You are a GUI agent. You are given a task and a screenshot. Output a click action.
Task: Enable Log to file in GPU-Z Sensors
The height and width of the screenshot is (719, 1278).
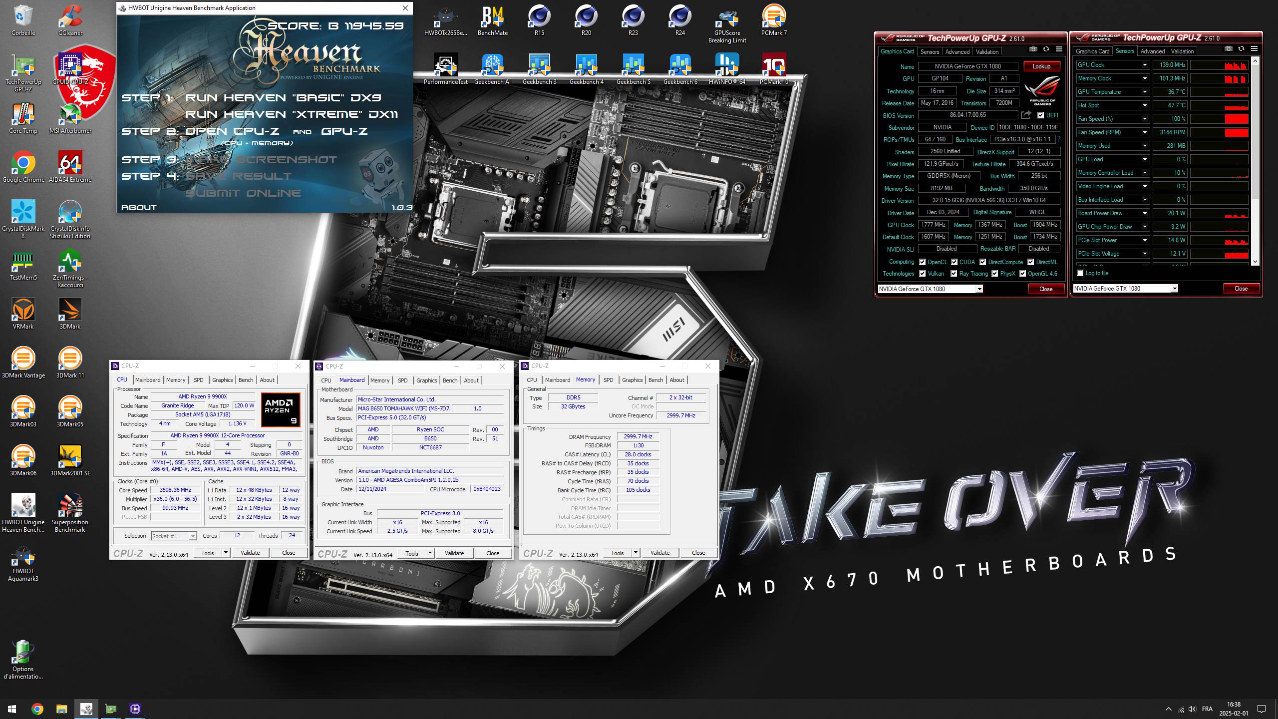click(x=1080, y=273)
